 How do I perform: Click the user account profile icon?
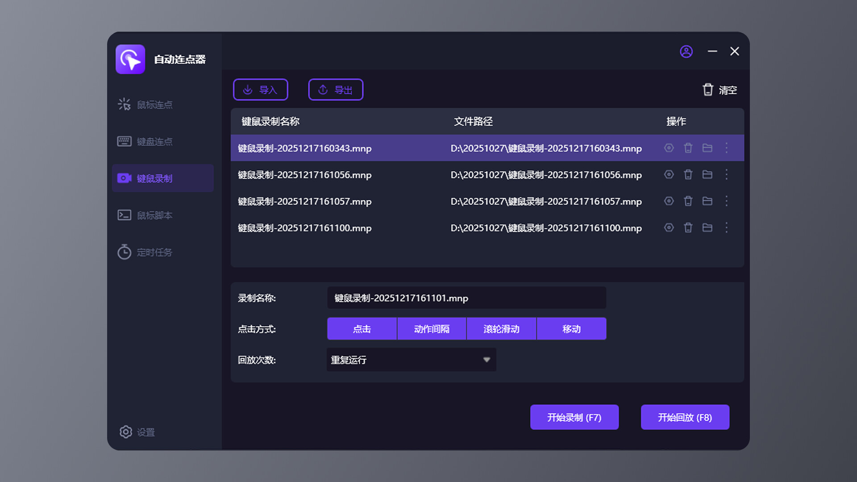pos(686,52)
